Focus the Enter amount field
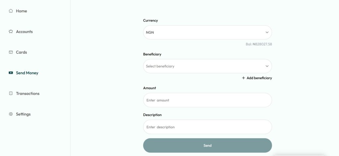 (x=207, y=100)
